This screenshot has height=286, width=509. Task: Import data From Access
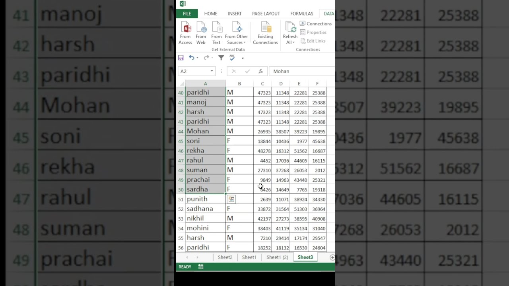pos(185,33)
